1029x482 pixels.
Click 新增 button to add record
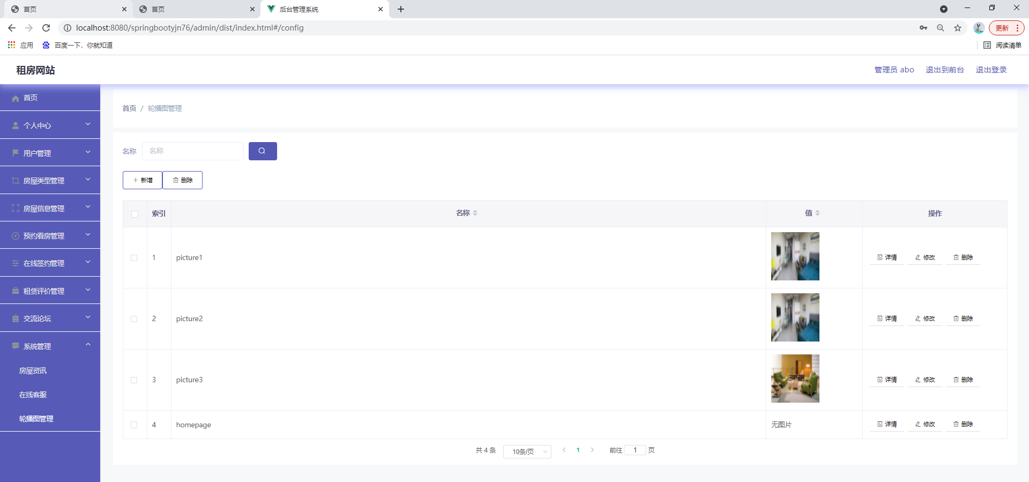click(x=143, y=180)
